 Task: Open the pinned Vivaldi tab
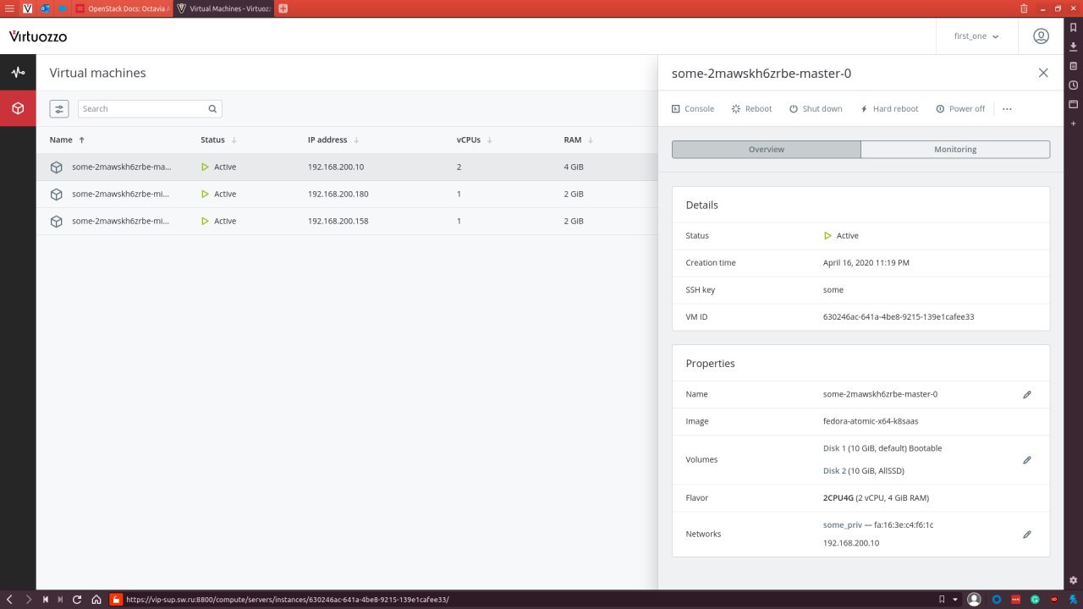click(x=27, y=8)
